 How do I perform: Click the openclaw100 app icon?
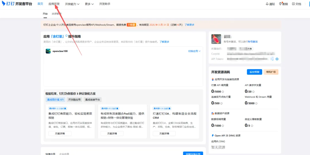tap(48, 51)
